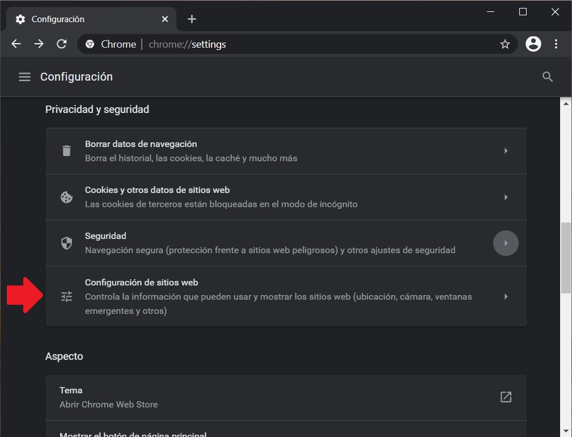Open Chrome Web Store external link icon
This screenshot has height=437, width=572.
tap(506, 397)
